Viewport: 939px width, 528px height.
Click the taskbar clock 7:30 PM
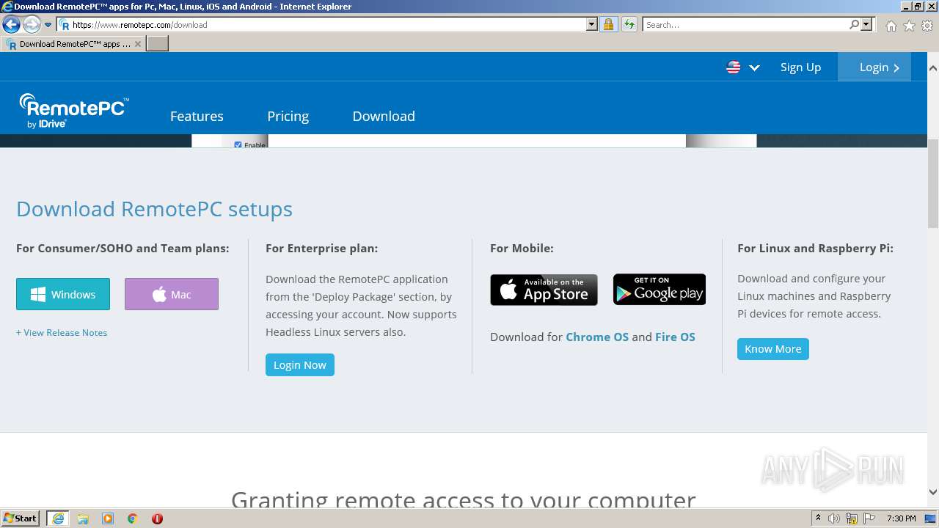coord(901,518)
